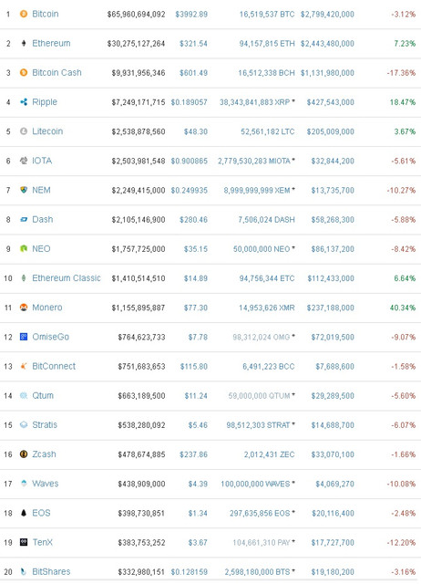
Task: Click the Monero orange logo icon
Action: pyautogui.click(x=24, y=308)
